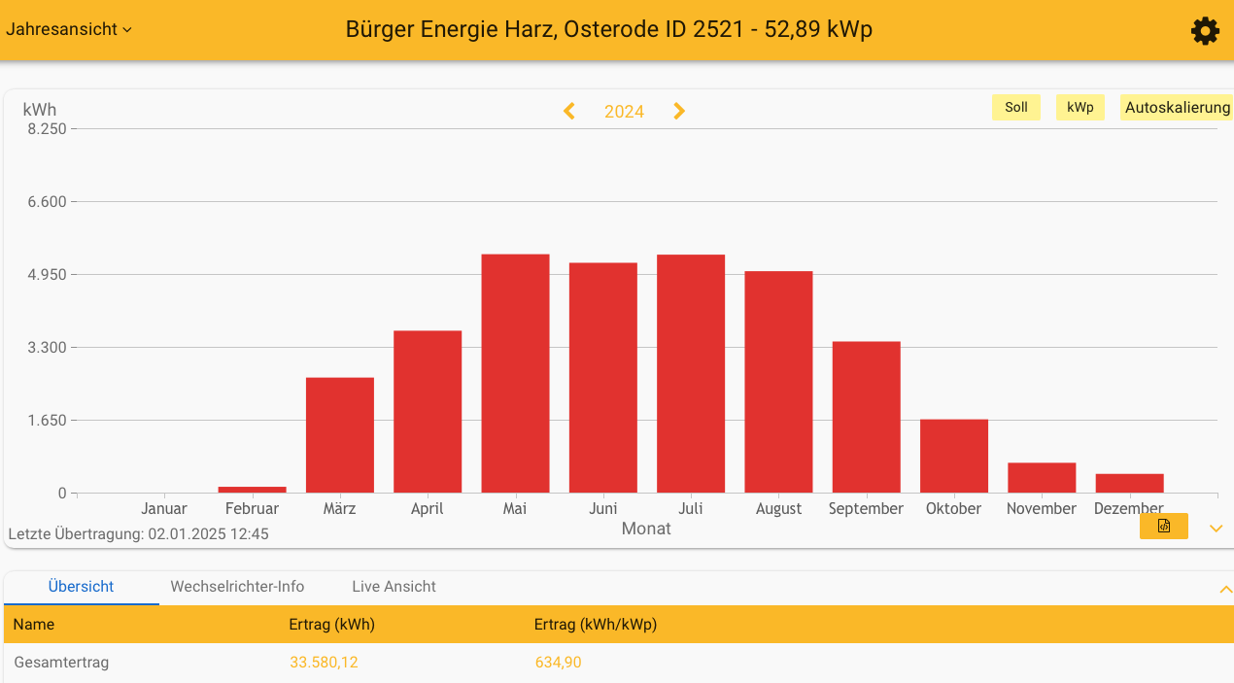The height and width of the screenshot is (683, 1234).
Task: Go to previous year with left arrow
Action: [569, 112]
